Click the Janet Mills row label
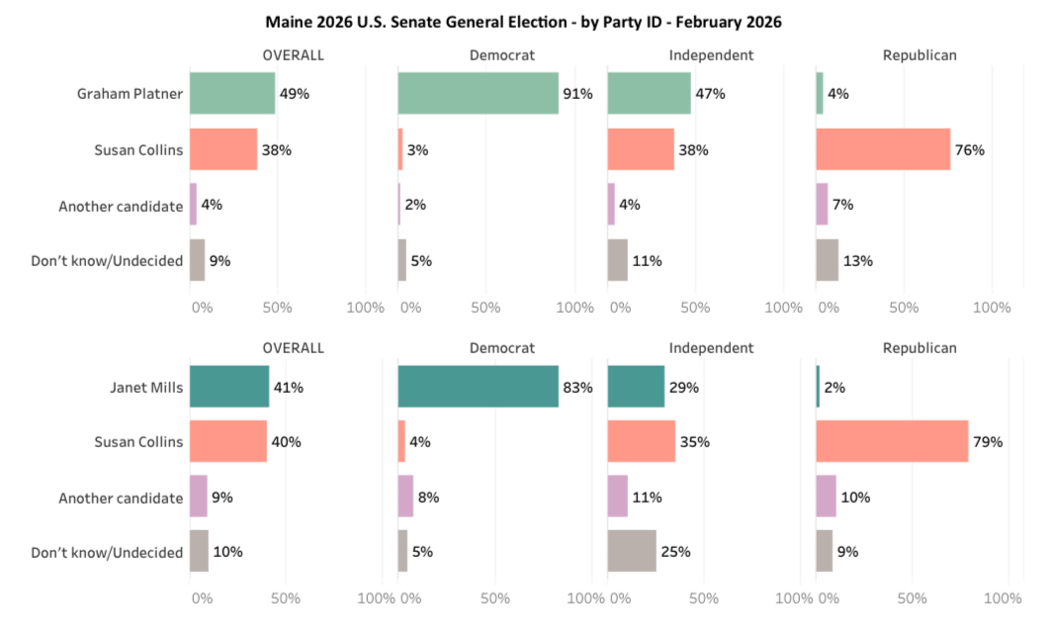Screen dimensions: 1057x644 (146, 387)
